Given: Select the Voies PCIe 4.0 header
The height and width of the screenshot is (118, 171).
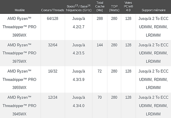Looking at the screenshot, I should click(128, 6).
